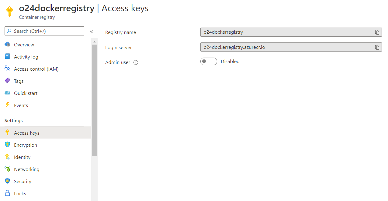Click the Identity key icon

point(7,157)
